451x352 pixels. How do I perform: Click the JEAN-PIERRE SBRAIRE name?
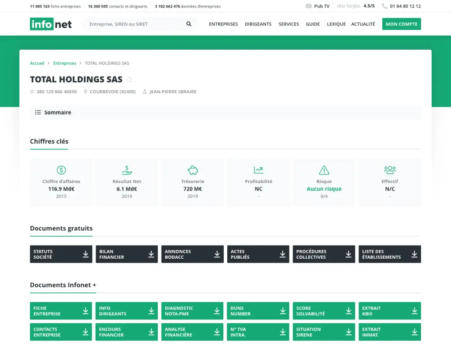[173, 92]
